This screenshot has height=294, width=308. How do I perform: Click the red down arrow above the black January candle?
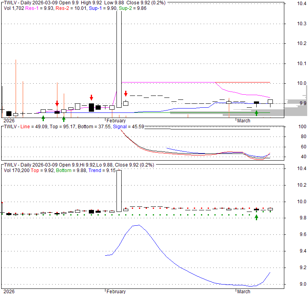pyautogui.click(x=91, y=97)
